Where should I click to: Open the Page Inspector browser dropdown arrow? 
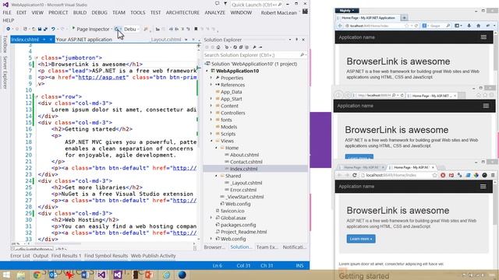tap(111, 29)
